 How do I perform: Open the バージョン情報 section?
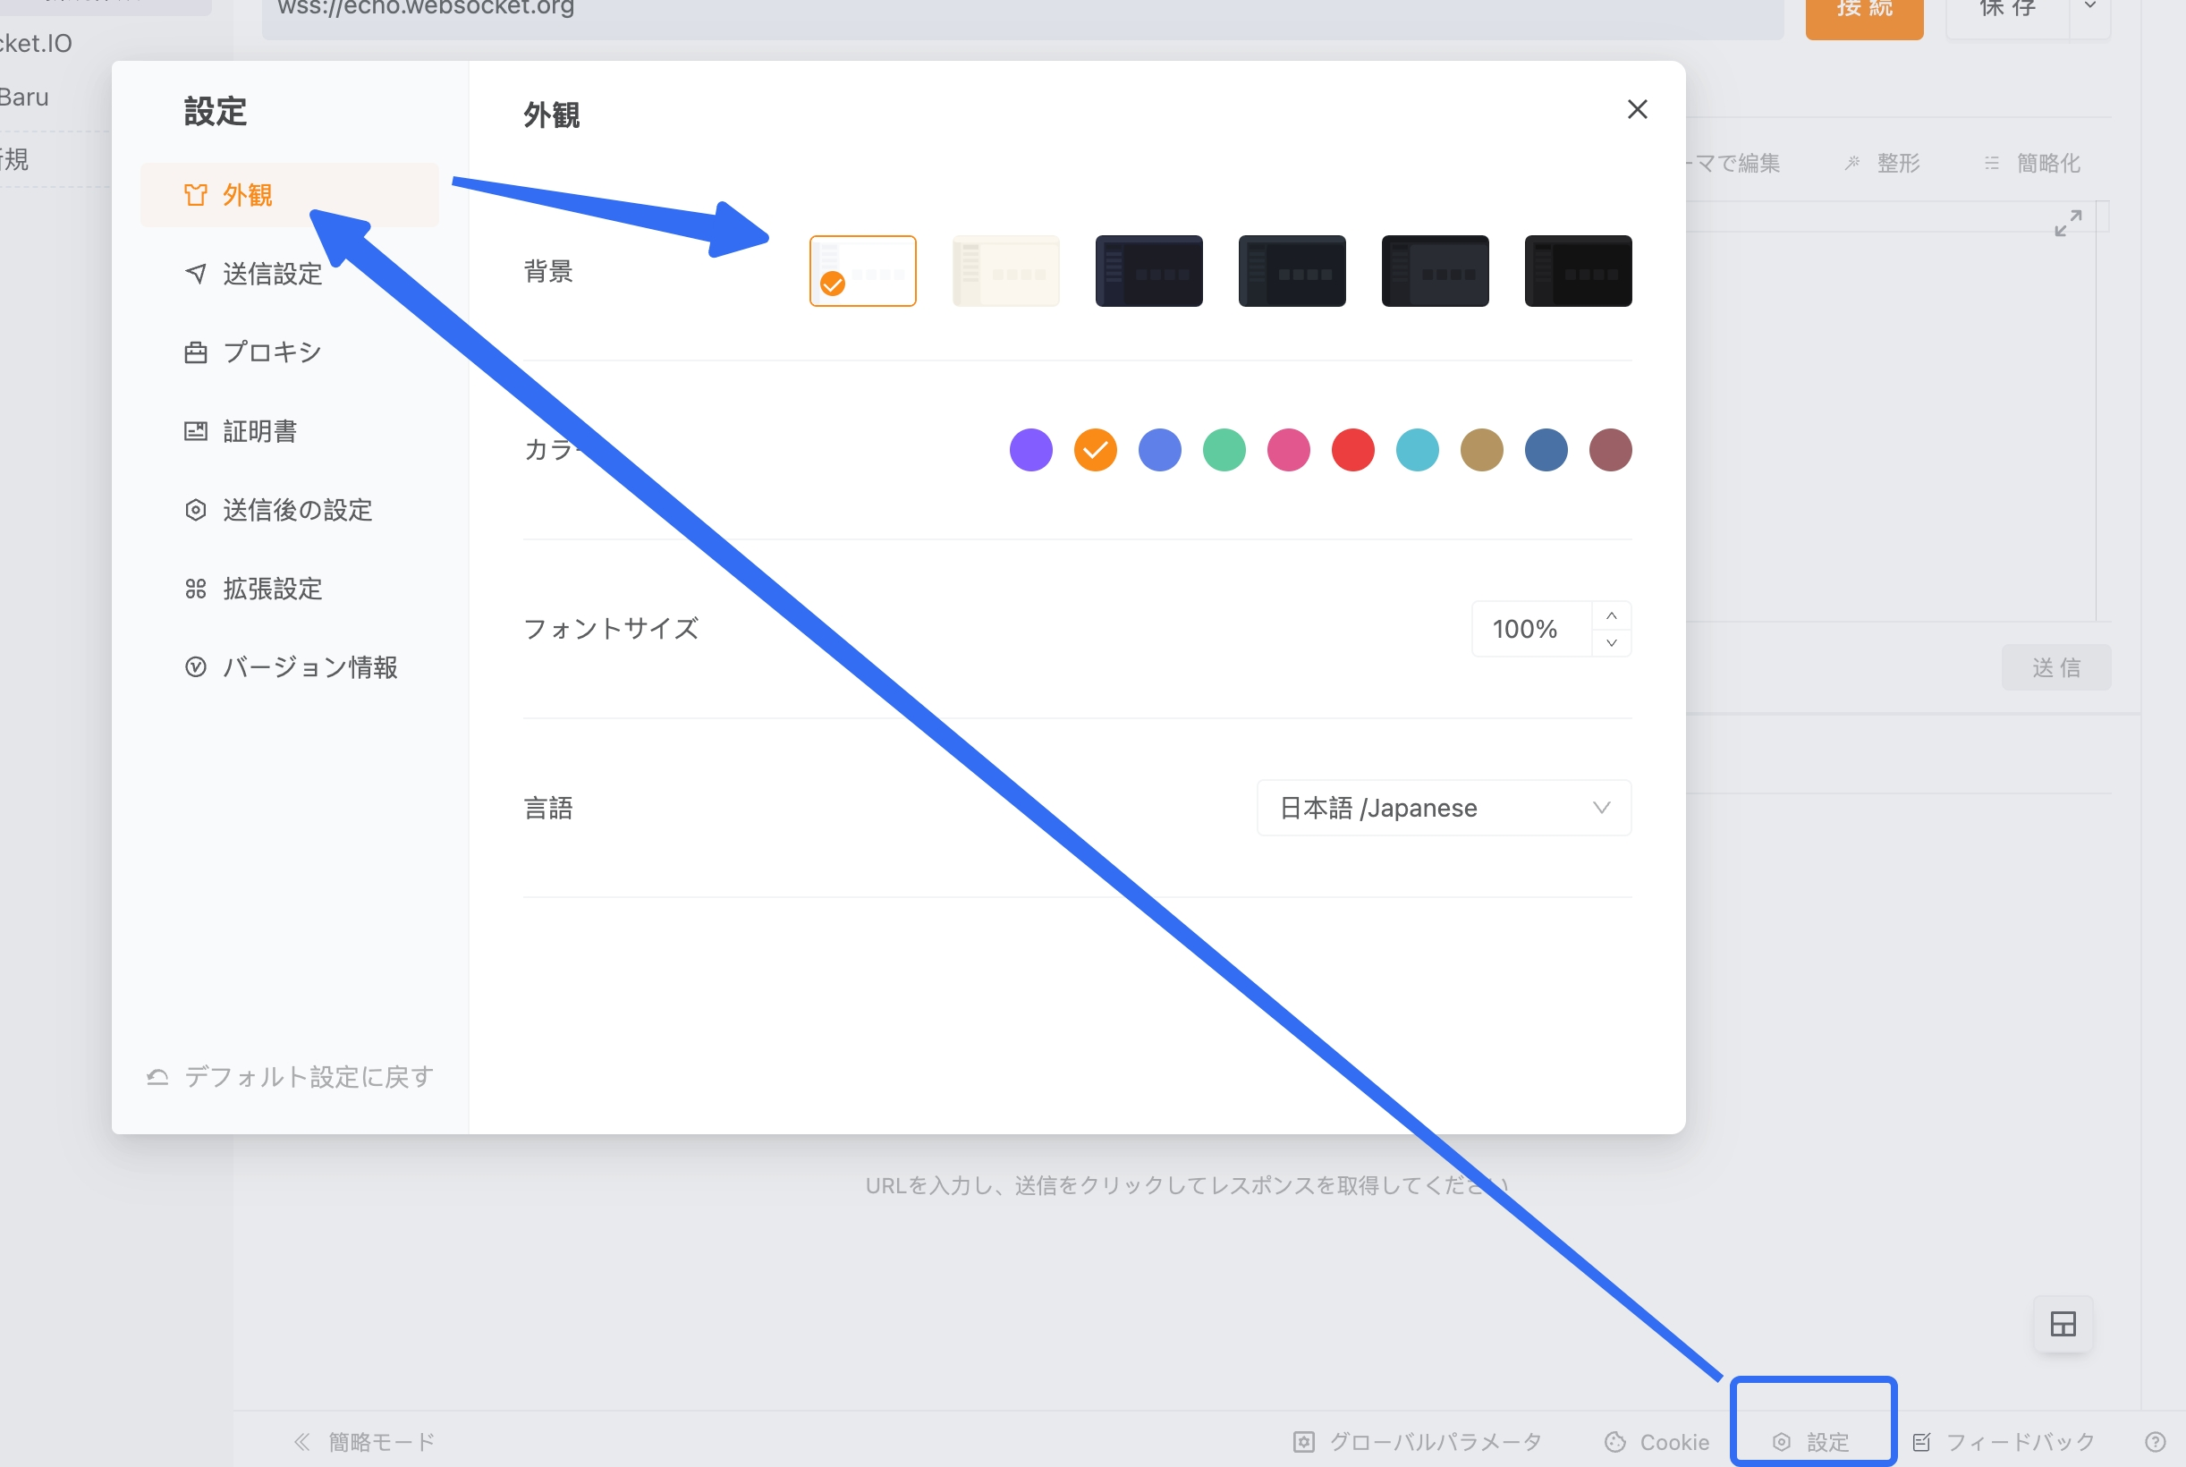(289, 667)
